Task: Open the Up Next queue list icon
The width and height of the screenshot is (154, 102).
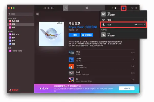Action: point(136,8)
